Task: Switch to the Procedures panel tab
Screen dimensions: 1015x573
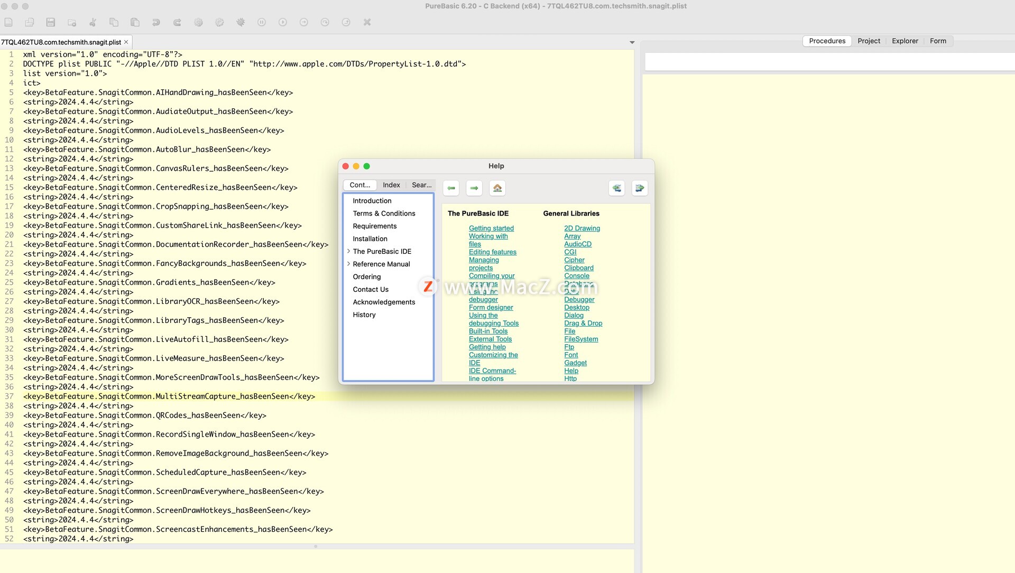Action: point(827,41)
